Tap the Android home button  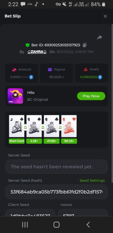tap(56, 225)
